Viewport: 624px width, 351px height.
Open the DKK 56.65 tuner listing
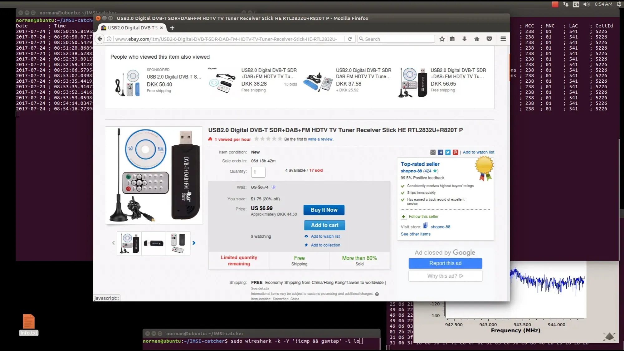pyautogui.click(x=458, y=73)
